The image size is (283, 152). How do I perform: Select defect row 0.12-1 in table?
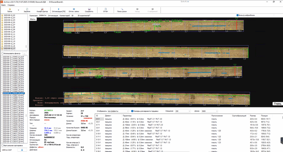coord(188,140)
